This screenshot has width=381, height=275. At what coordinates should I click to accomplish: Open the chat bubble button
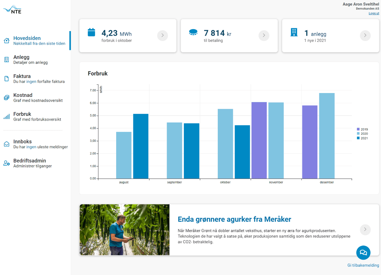click(363, 253)
